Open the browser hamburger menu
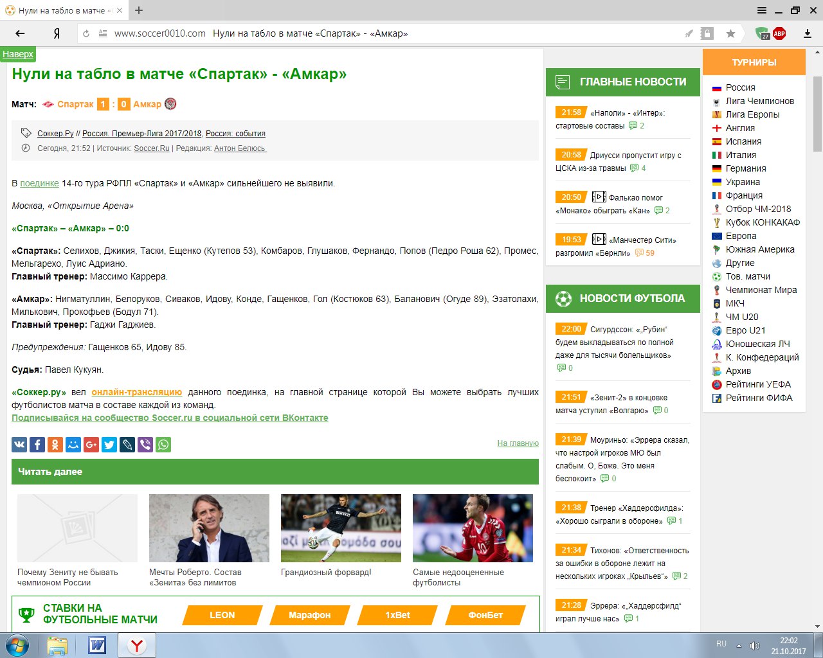The image size is (823, 658). pos(762,10)
